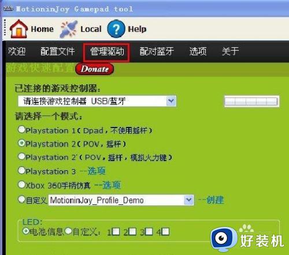Switch to the 欢迎 tab
289x255 pixels.
(x=17, y=51)
